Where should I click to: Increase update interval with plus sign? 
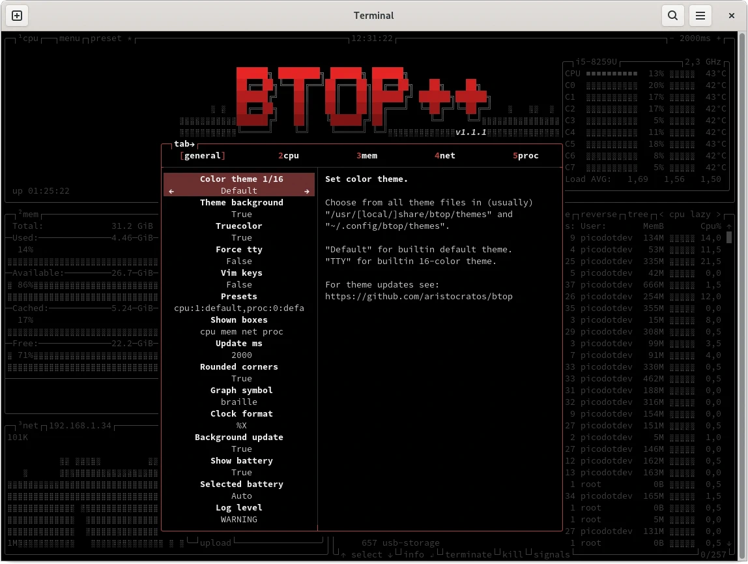(x=719, y=38)
